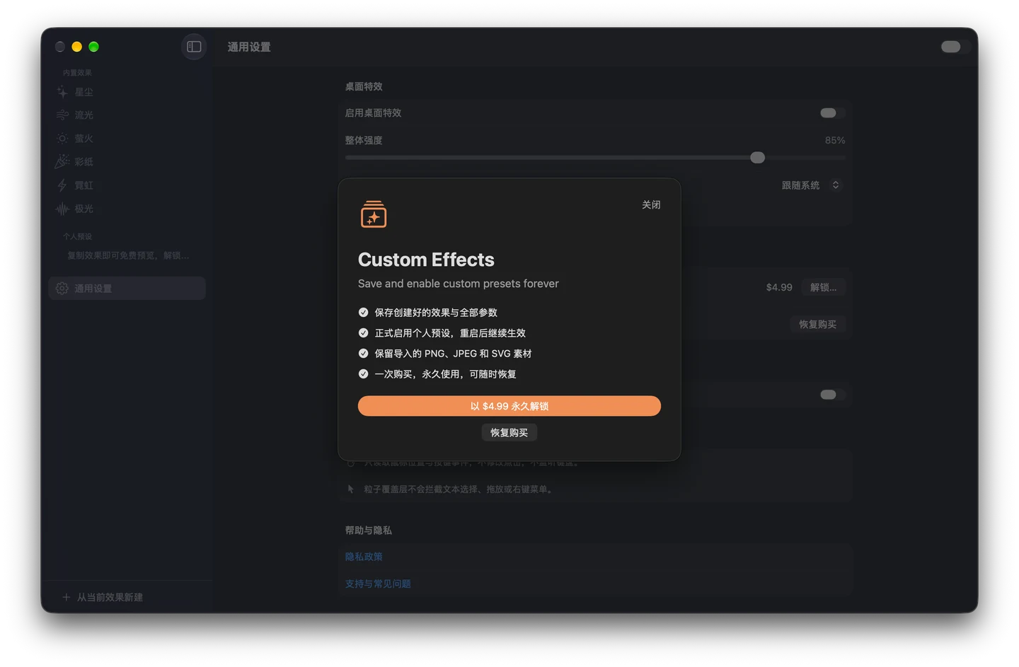The width and height of the screenshot is (1019, 667).
Task: Click the 85% intensity value
Action: coord(835,140)
